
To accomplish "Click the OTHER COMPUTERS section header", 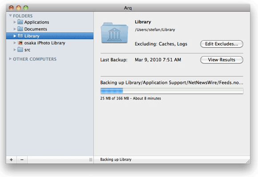I will coord(35,59).
